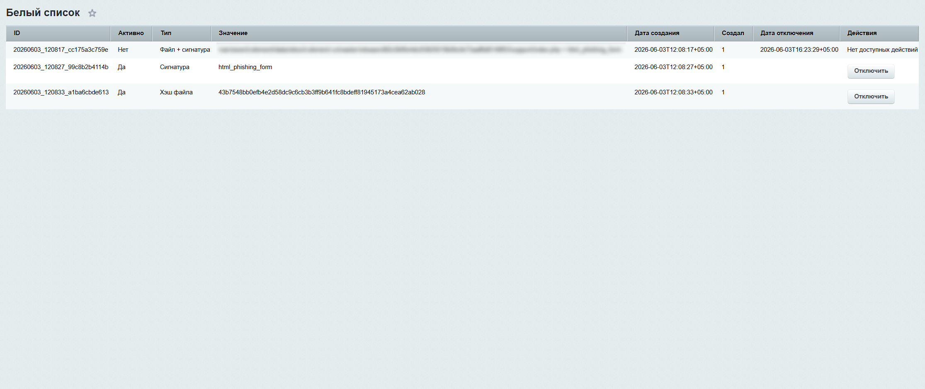Disable the html_phishing_form signature entry
Screen dimensions: 925x389
pos(871,71)
